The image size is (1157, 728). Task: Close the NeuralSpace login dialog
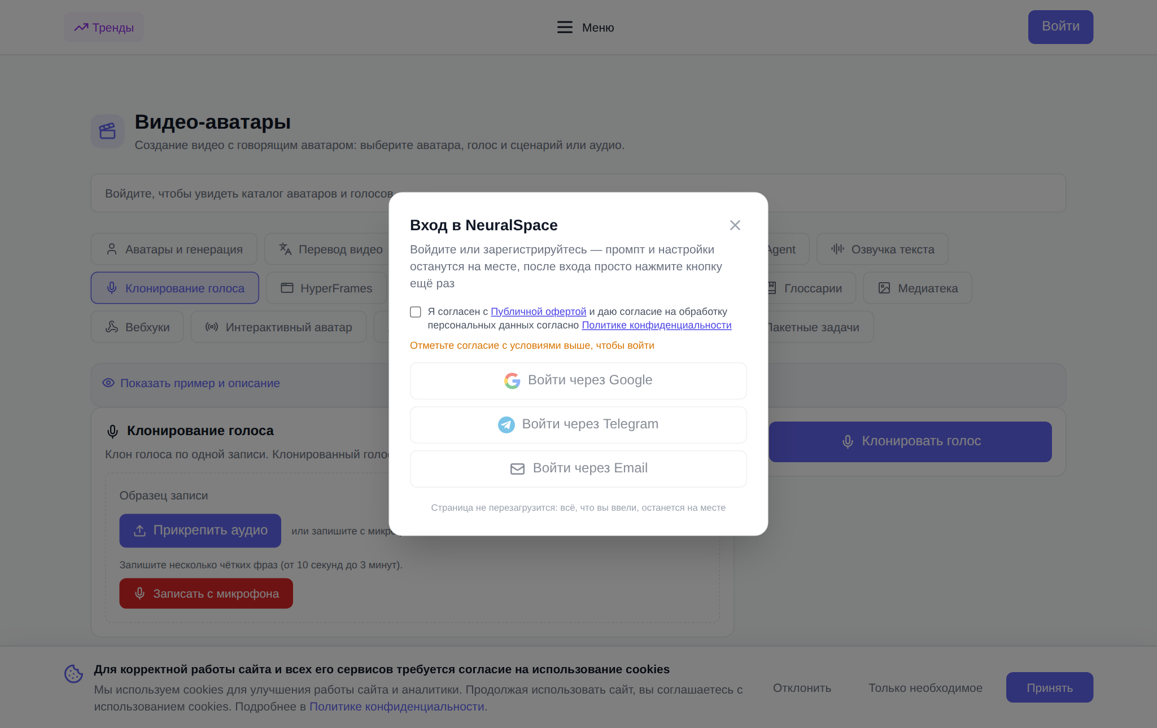[735, 225]
